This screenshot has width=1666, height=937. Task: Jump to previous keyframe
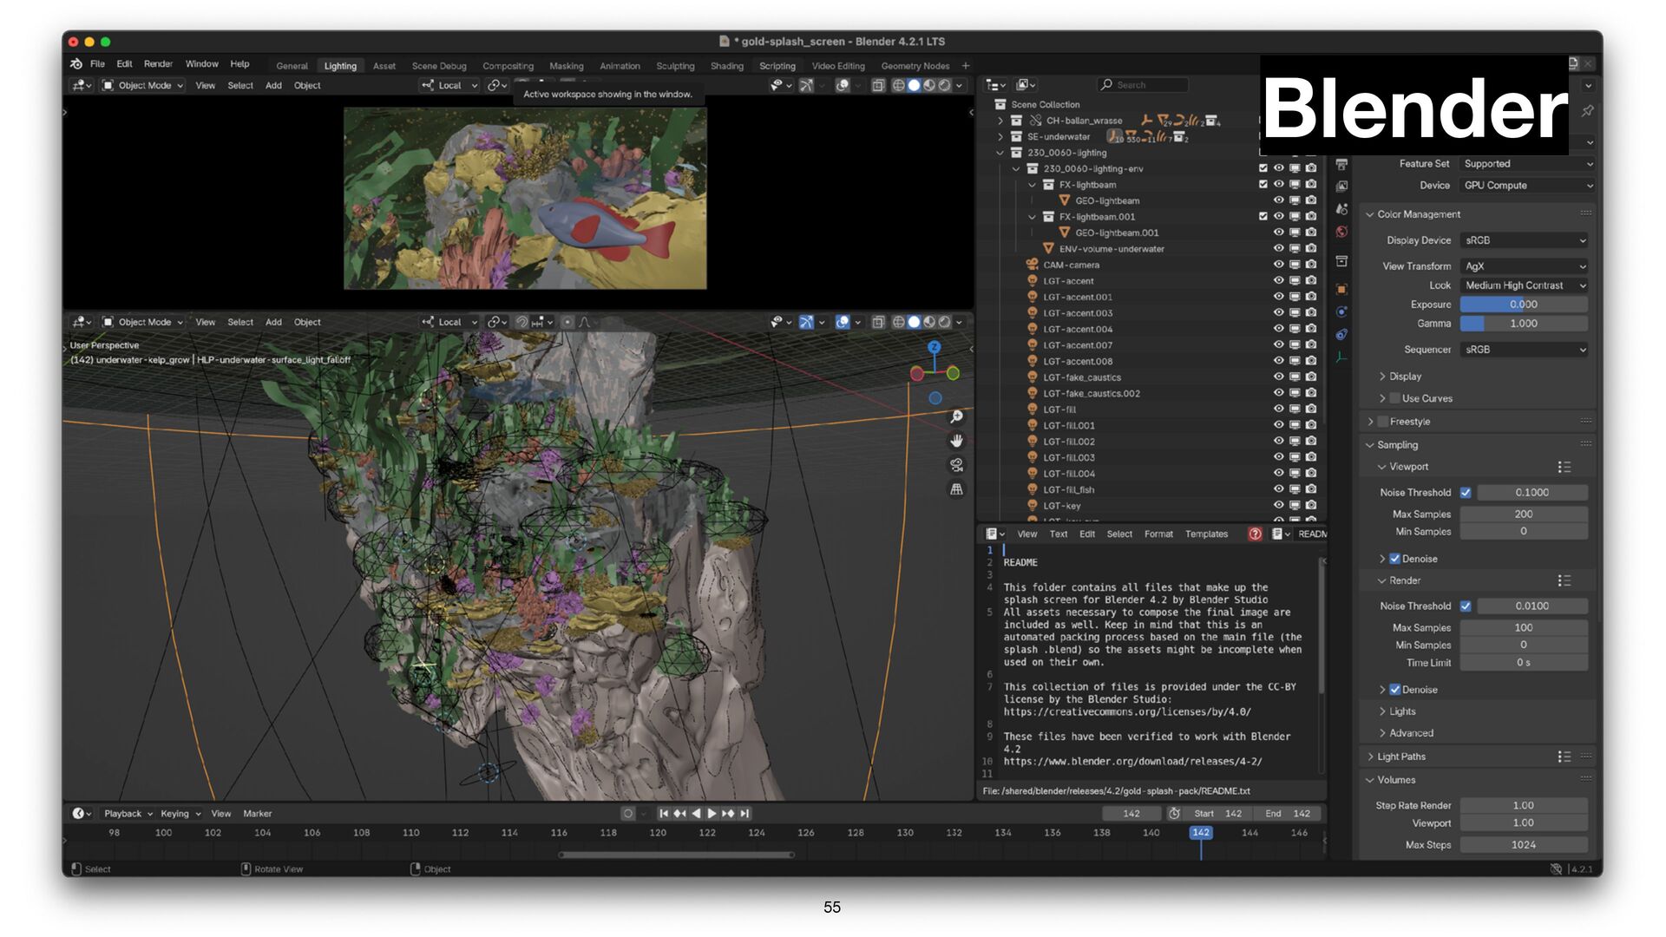[679, 814]
